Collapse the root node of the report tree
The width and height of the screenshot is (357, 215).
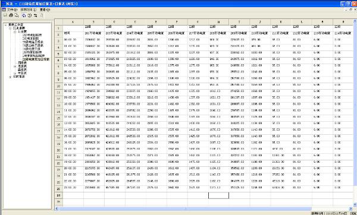point(5,25)
